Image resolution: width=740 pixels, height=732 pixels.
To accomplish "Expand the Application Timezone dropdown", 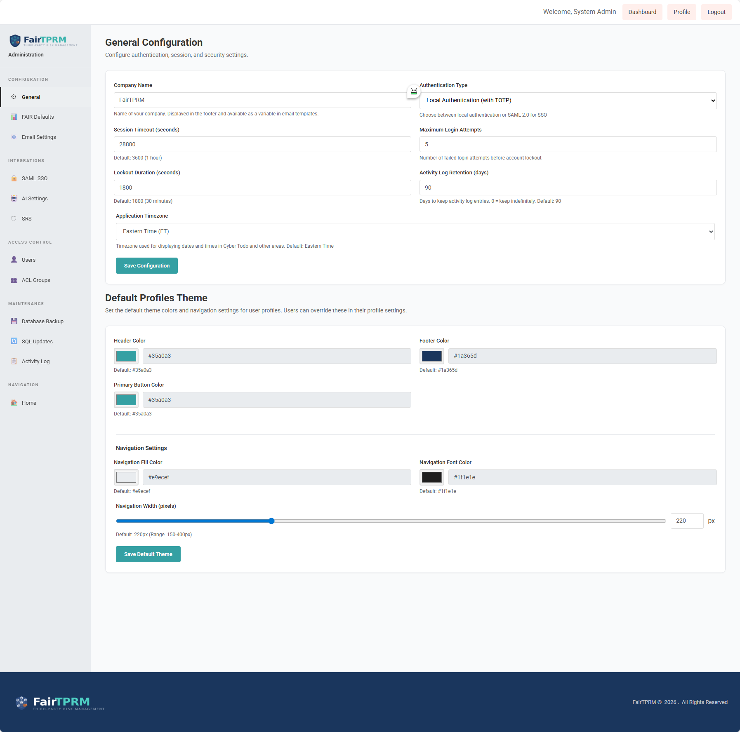I will click(x=415, y=232).
